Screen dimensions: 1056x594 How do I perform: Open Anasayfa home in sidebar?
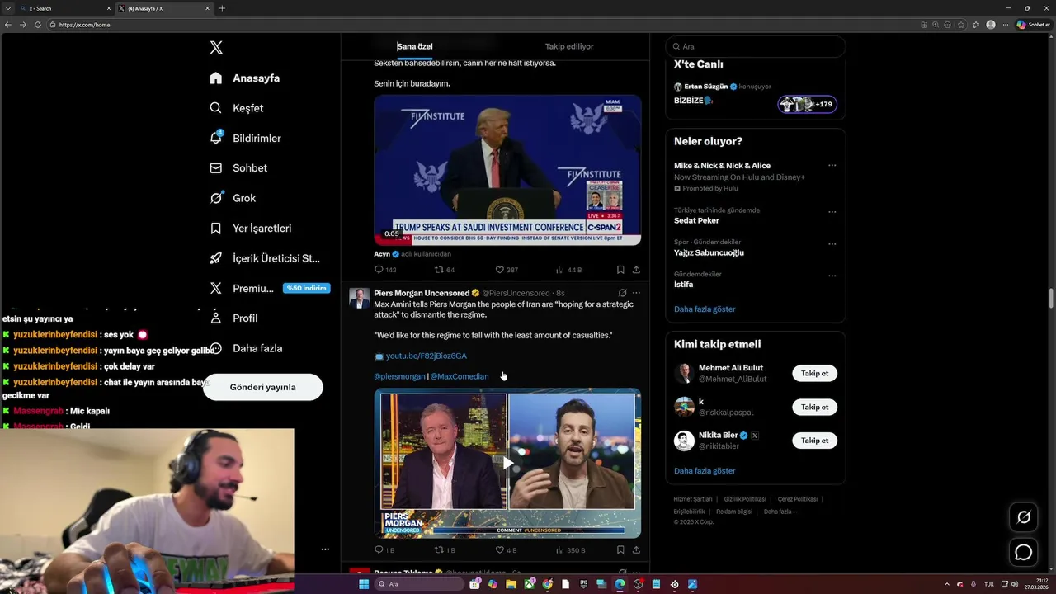tap(245, 78)
